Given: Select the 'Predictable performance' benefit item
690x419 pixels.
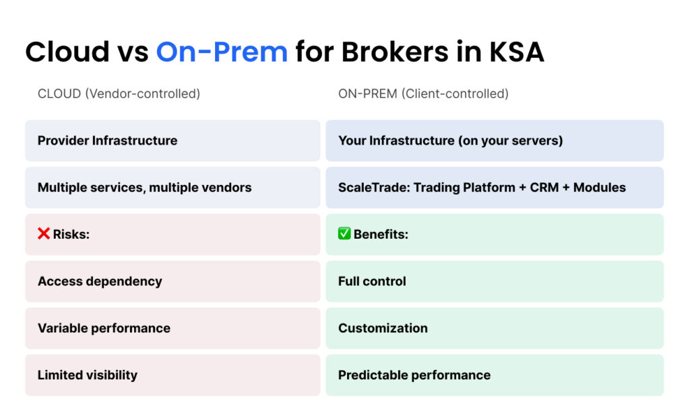Looking at the screenshot, I should (494, 375).
